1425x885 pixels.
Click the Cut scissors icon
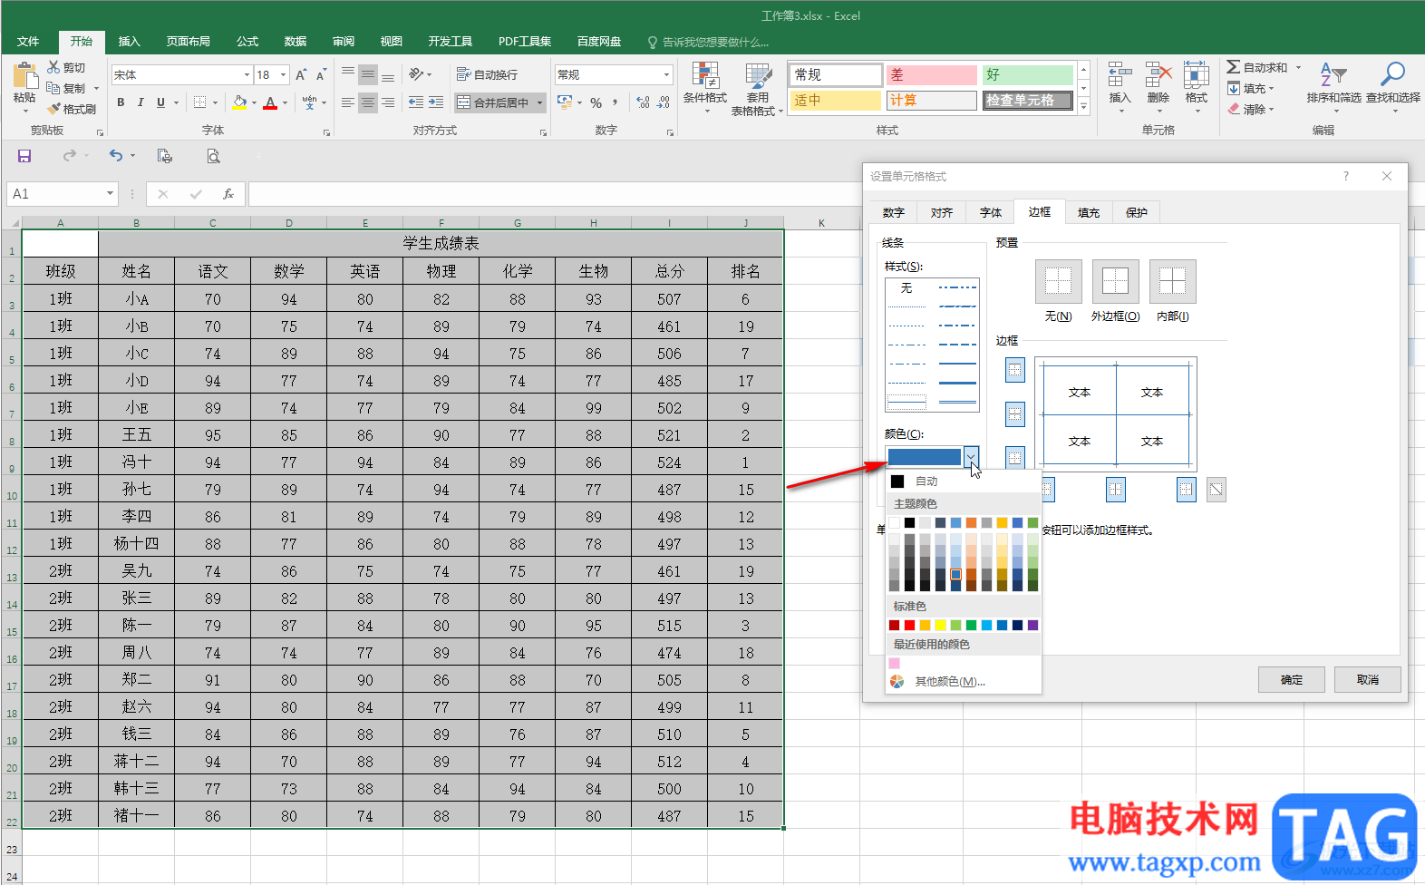point(53,68)
